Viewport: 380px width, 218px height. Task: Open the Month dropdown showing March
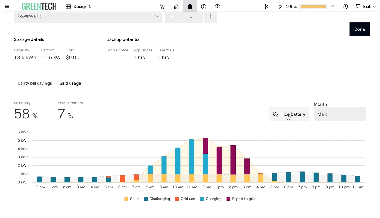(340, 114)
